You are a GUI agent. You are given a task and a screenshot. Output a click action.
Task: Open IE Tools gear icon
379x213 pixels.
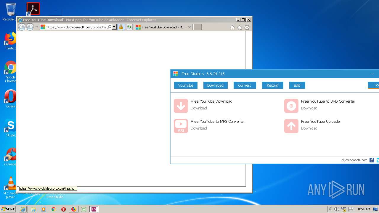coord(247,28)
